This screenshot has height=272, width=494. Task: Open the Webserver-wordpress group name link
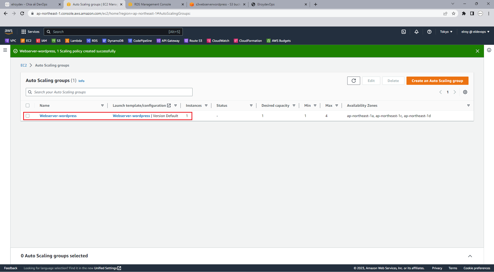tap(58, 116)
